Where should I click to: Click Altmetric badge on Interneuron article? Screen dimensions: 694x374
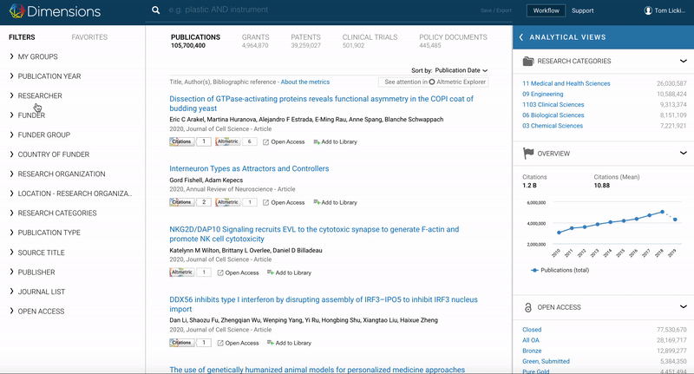click(228, 202)
